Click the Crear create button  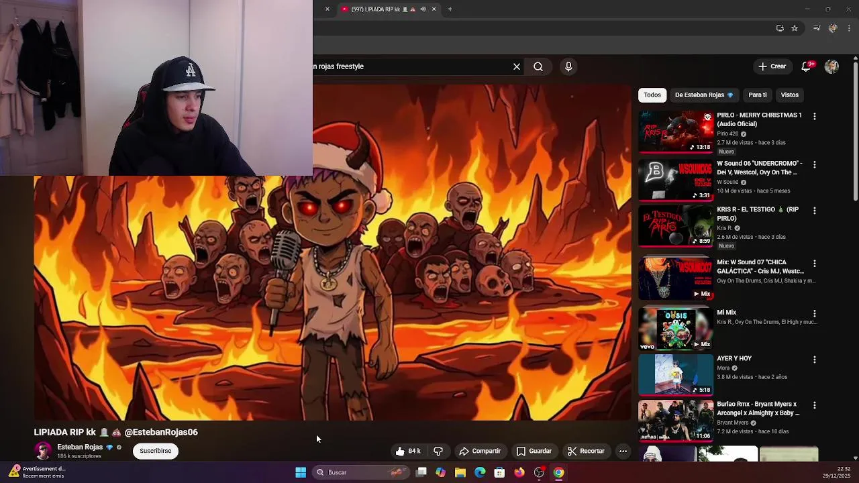772,66
